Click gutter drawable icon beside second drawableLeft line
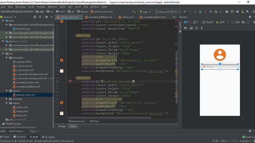The height and width of the screenshot is (143, 255). (x=62, y=103)
